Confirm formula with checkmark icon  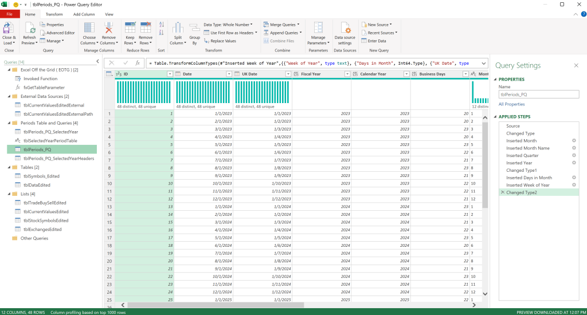pyautogui.click(x=126, y=63)
